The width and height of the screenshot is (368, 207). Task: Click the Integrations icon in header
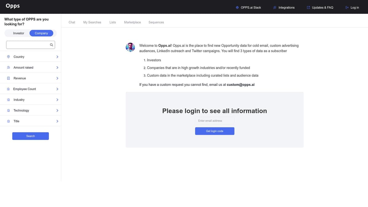point(275,7)
